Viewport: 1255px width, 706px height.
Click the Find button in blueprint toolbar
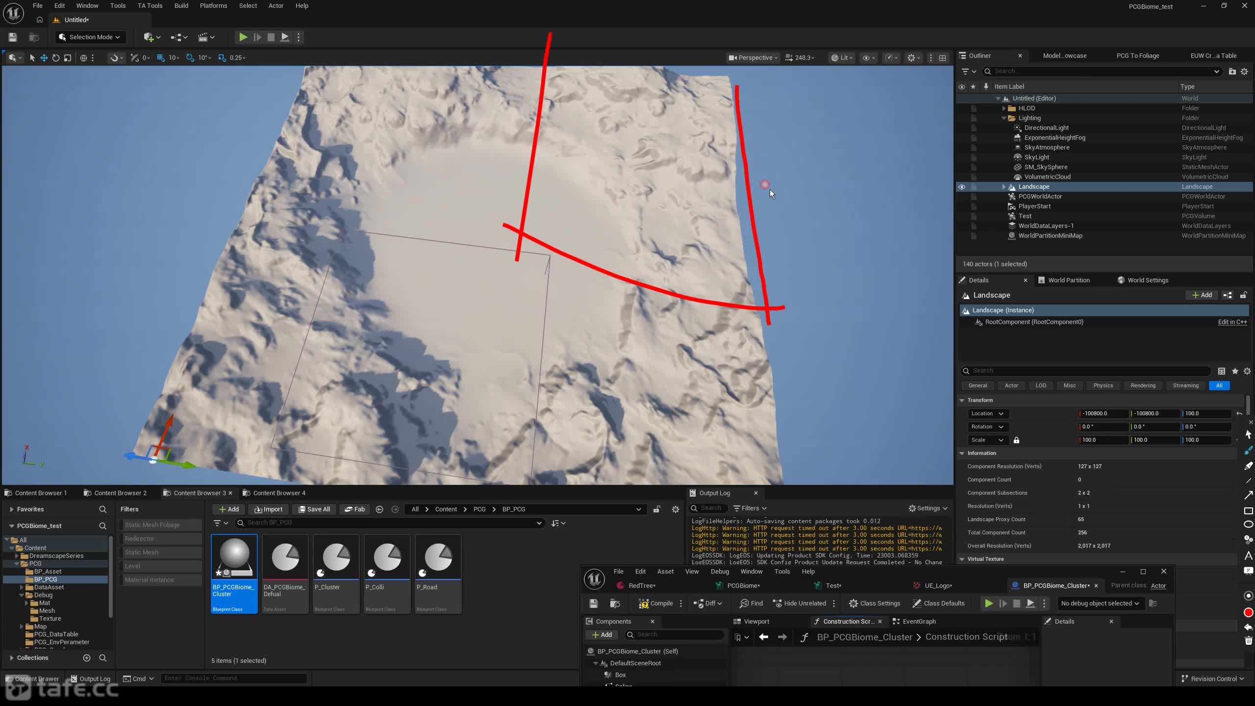[x=751, y=604]
